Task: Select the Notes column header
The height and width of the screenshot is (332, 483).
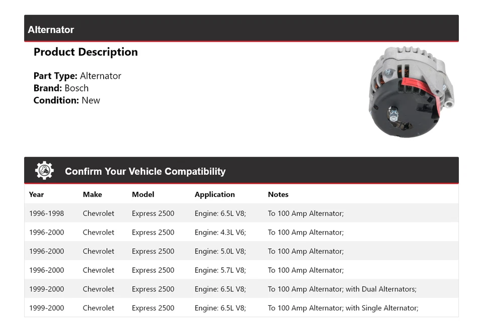Action: tap(278, 194)
